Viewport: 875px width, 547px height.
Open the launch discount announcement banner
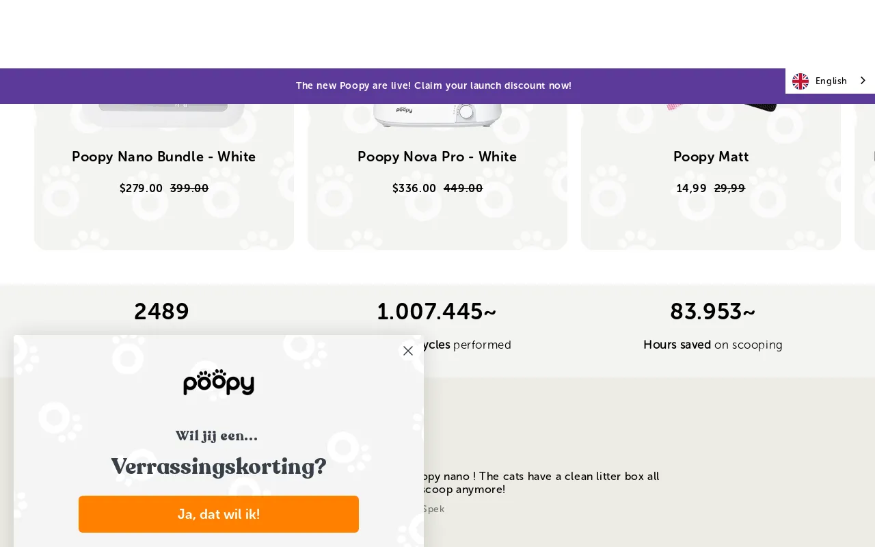pos(433,85)
